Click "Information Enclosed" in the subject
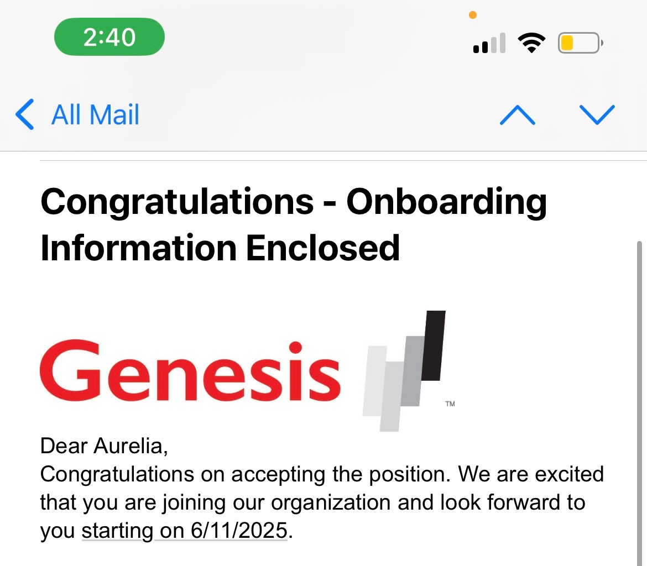This screenshot has height=566, width=647. (x=220, y=247)
